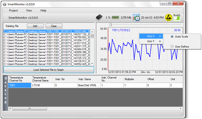202x119 pixels.
Task: Click the calendar clock icon
Action: (136, 18)
